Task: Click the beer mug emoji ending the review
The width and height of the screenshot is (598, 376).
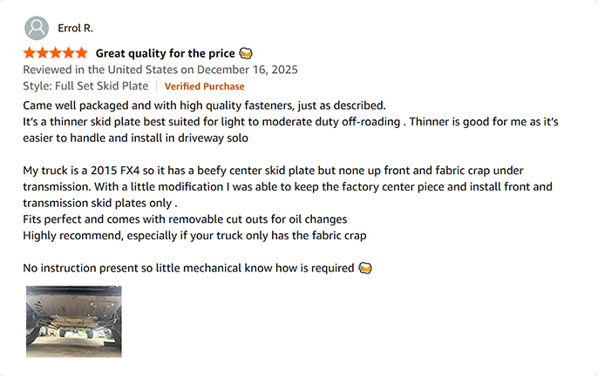Action: coord(364,267)
